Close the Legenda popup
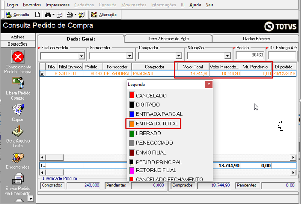This screenshot has height=204, width=301. 209,84
